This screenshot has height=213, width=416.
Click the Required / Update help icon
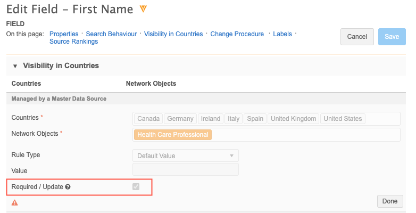point(68,187)
